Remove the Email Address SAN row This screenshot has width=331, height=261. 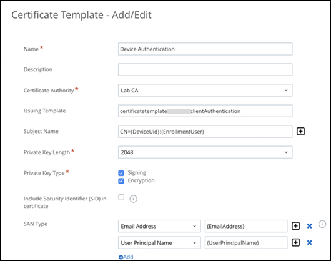[310, 226]
